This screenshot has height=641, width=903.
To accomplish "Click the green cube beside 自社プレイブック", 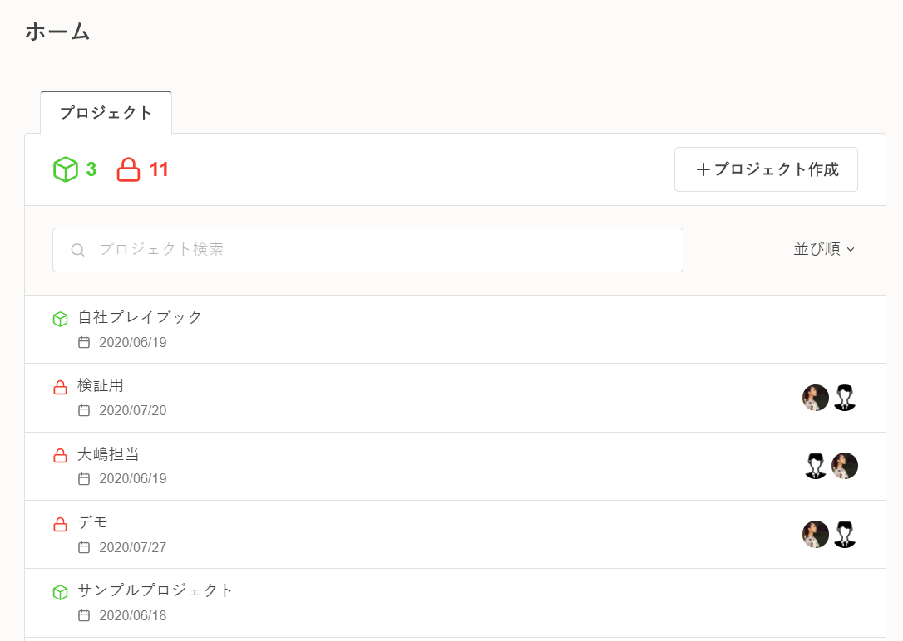I will click(x=60, y=319).
